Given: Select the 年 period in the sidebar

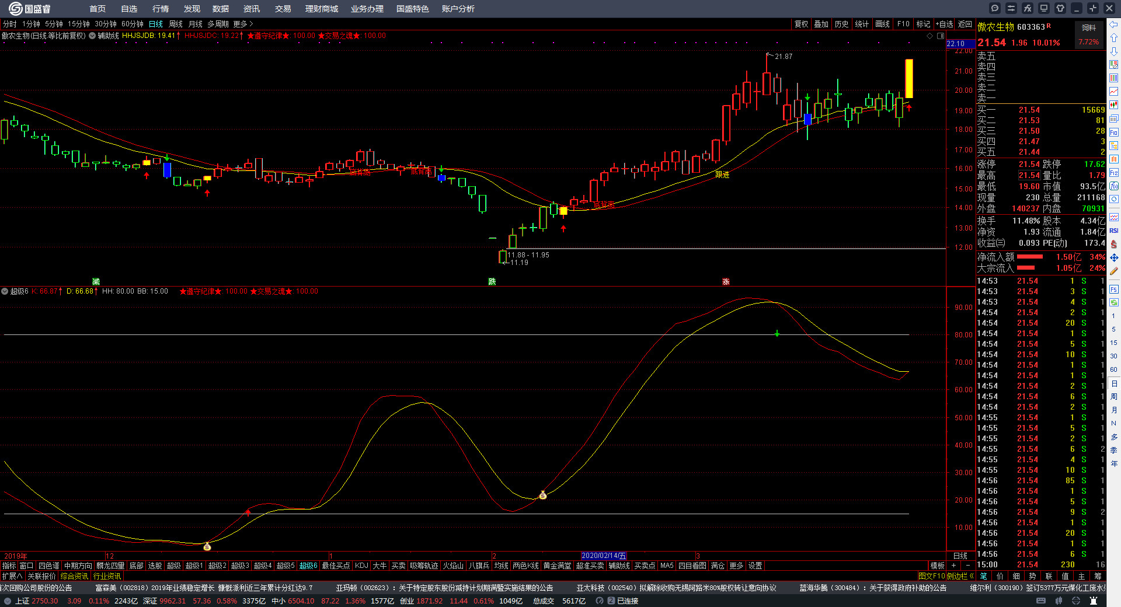Looking at the screenshot, I should tap(1114, 463).
